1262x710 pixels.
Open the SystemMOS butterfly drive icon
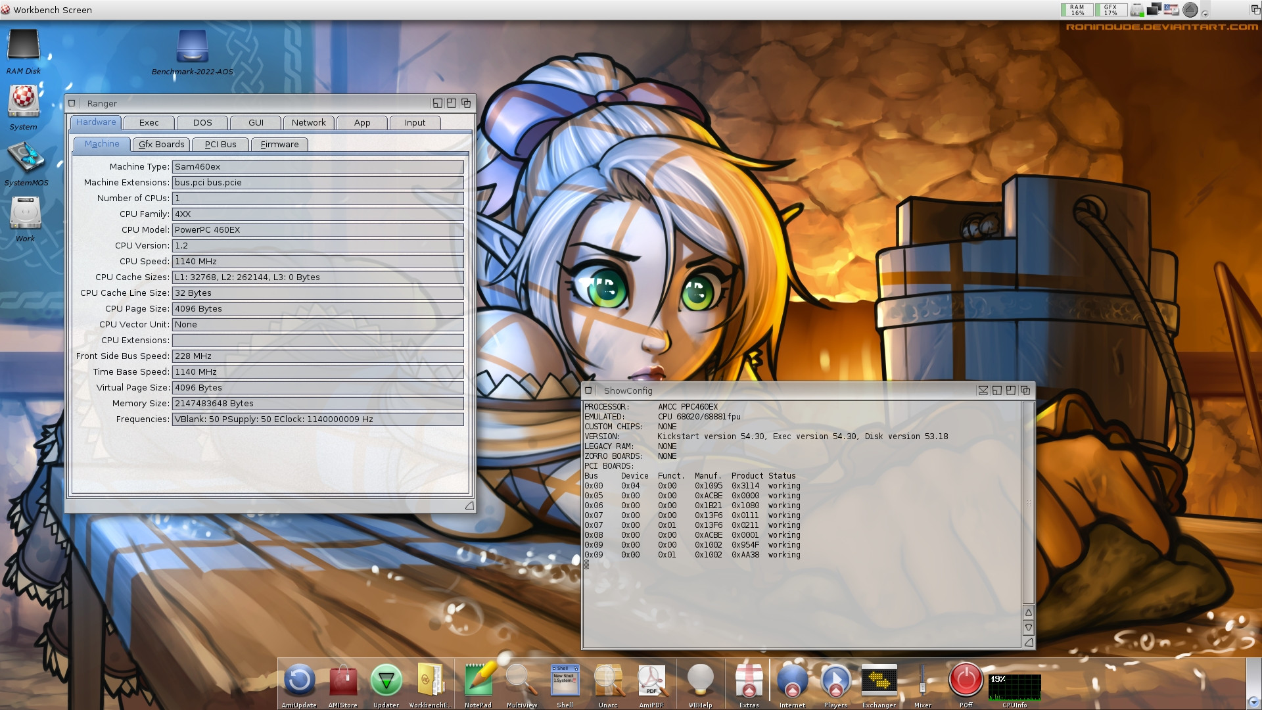pyautogui.click(x=25, y=158)
